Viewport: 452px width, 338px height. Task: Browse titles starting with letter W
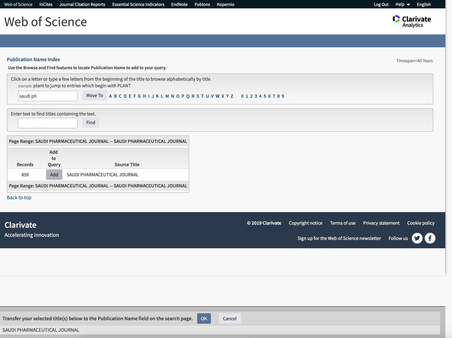(x=218, y=96)
